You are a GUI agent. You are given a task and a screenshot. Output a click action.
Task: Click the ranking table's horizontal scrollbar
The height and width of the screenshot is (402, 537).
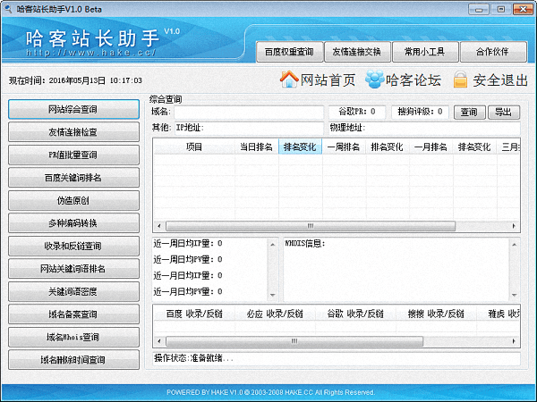[x=311, y=226]
